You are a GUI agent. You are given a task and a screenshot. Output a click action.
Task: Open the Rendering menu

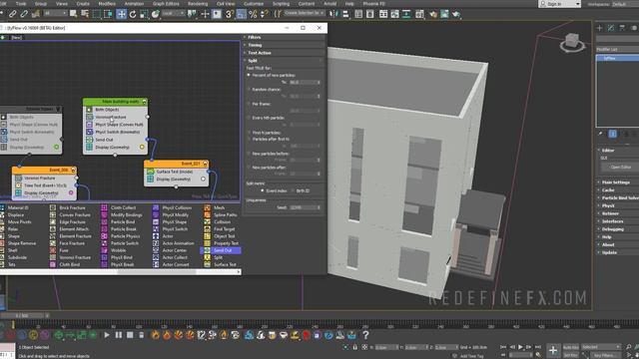pyautogui.click(x=198, y=4)
